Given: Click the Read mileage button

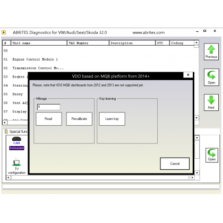Looking at the screenshot, I should point(49,119).
